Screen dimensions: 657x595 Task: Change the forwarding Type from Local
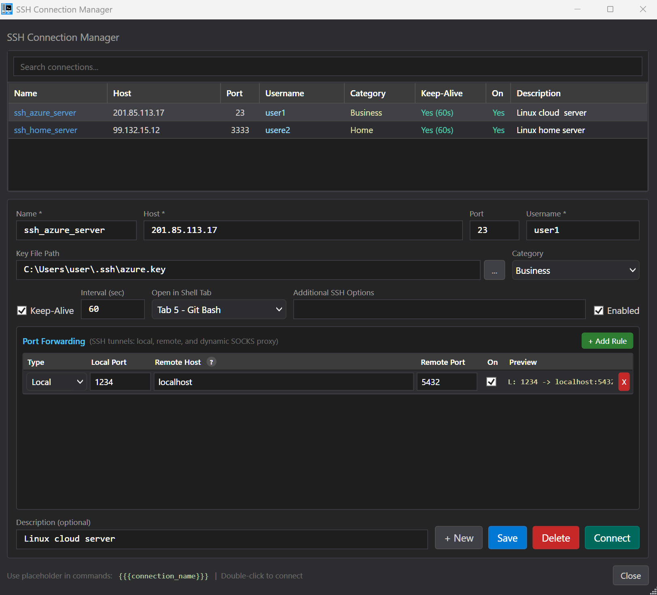(x=56, y=381)
